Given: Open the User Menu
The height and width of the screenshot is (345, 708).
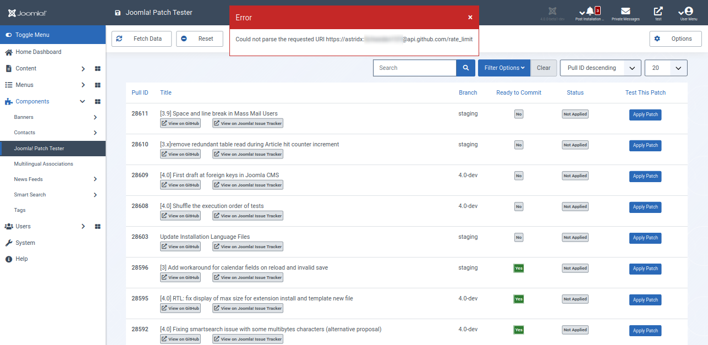Looking at the screenshot, I should tap(689, 13).
